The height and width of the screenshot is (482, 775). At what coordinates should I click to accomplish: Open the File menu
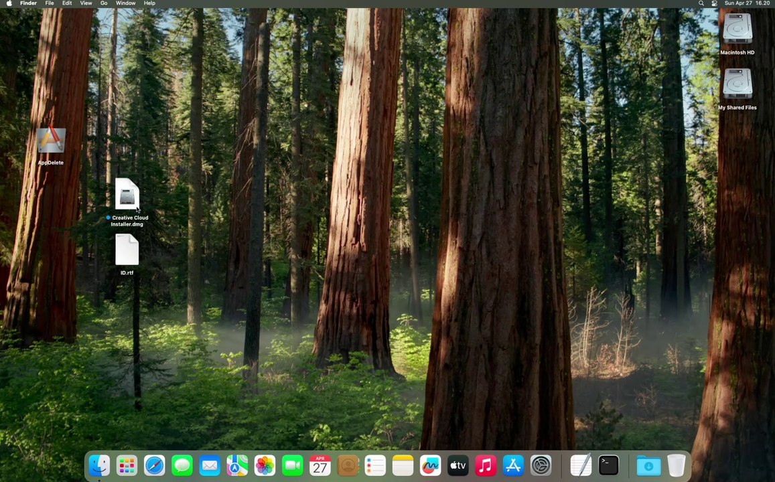tap(50, 3)
